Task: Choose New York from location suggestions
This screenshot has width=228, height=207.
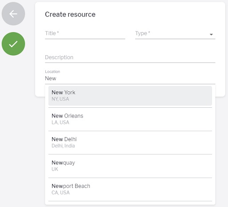Action: point(130,96)
